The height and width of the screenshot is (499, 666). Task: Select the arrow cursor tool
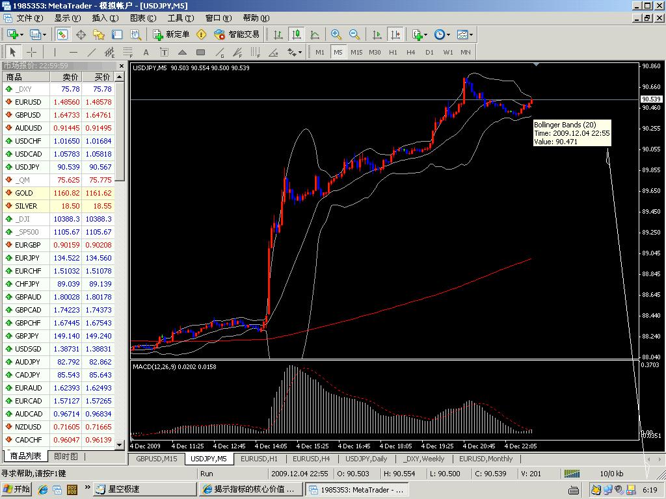click(x=12, y=52)
